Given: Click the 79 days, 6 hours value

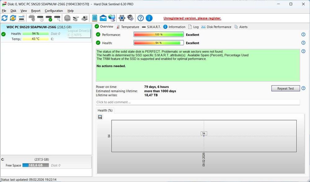Looking at the screenshot, I should coord(156,87).
